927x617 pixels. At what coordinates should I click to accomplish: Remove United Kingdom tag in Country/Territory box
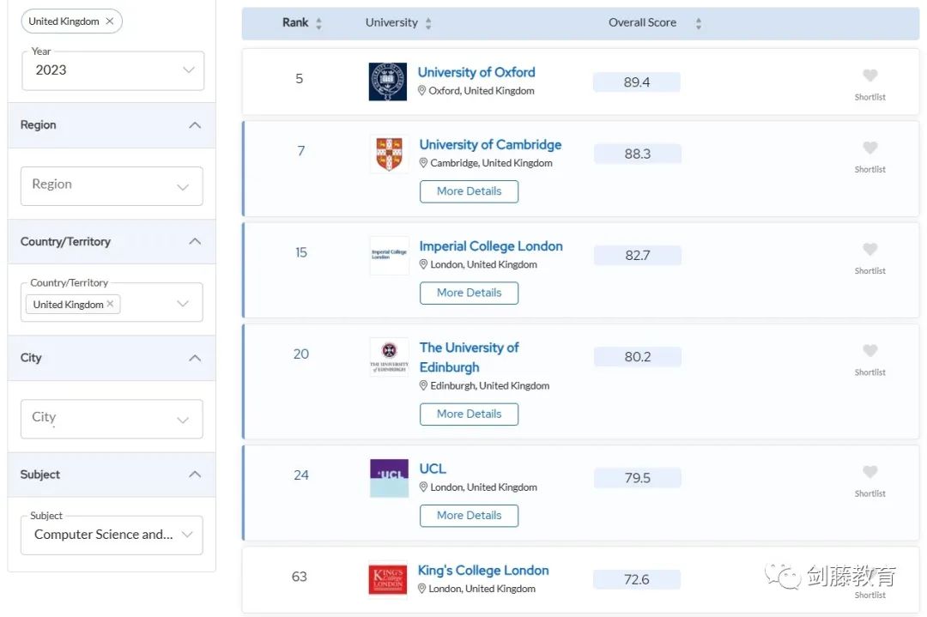110,304
